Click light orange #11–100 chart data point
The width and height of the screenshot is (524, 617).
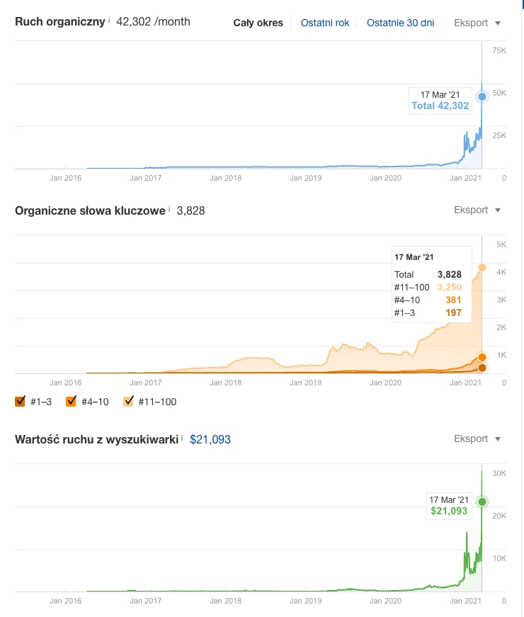[x=482, y=267]
